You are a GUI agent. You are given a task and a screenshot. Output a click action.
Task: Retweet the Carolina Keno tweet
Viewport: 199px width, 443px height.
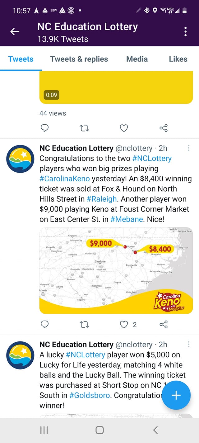click(85, 325)
